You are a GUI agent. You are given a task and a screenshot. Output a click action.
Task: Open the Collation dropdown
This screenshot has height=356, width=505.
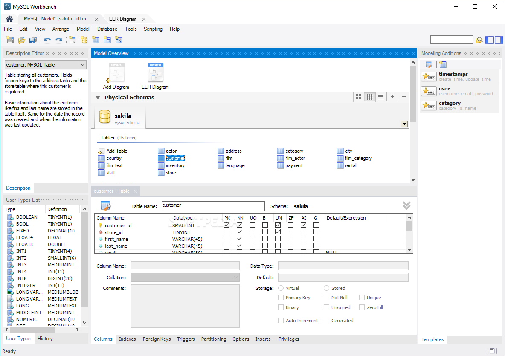(x=185, y=278)
